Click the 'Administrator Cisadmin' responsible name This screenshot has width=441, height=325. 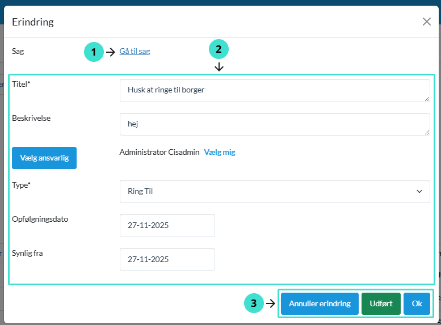159,152
